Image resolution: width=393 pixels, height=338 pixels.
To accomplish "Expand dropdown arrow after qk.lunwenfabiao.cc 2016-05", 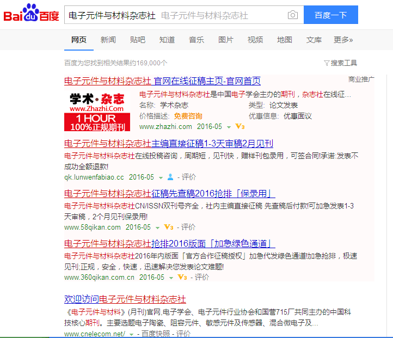I will tap(161, 178).
